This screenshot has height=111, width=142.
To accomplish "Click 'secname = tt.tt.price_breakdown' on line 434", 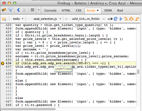I will [x=45, y=56].
